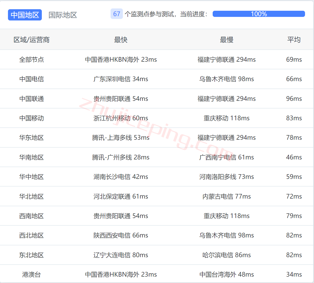Screen dimensions: 314x283
Task: Select the 全部节点 row label
Action: (32, 60)
